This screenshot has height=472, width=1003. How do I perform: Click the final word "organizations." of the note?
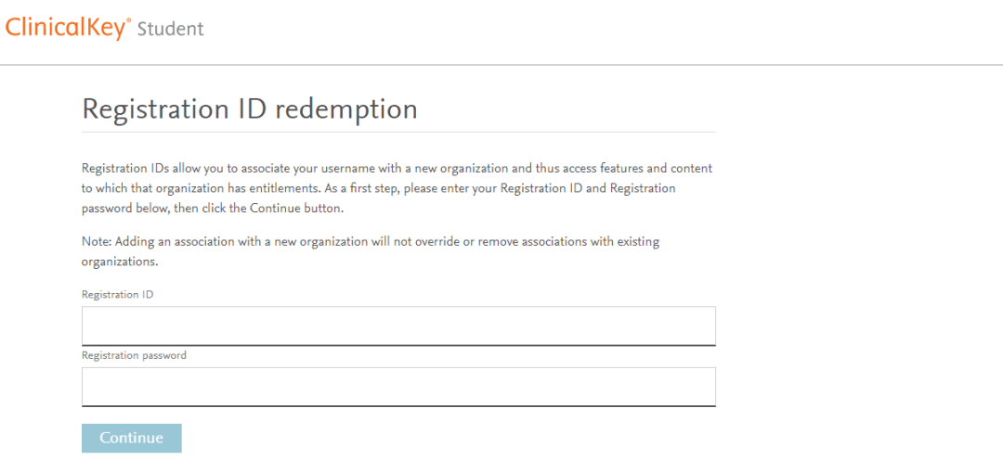click(x=120, y=262)
